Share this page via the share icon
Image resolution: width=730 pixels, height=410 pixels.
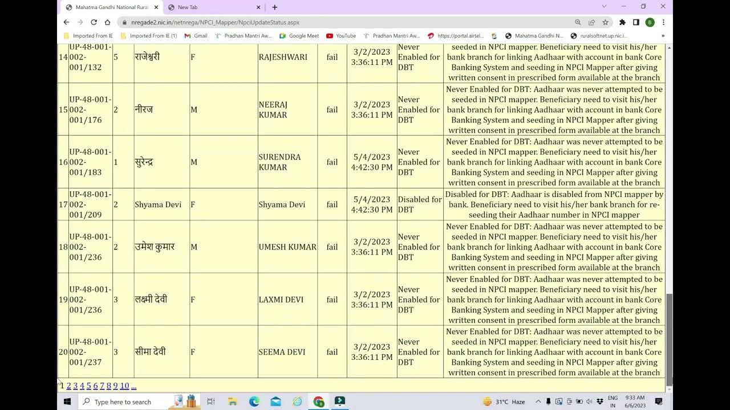click(x=591, y=22)
